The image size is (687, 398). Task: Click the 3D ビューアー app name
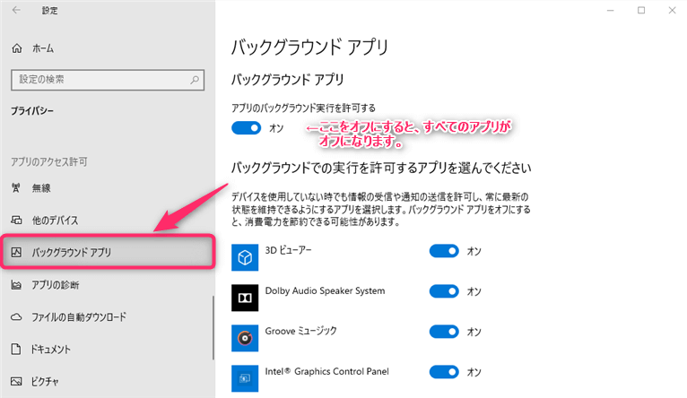[x=288, y=250]
